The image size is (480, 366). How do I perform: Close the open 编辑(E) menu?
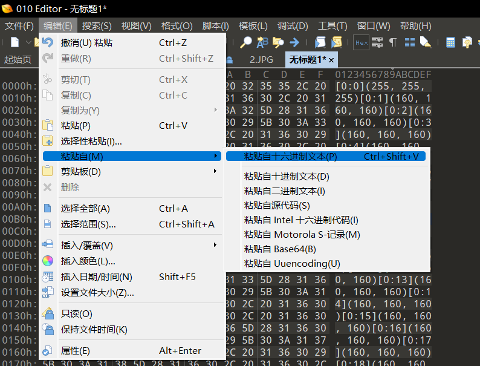point(58,26)
